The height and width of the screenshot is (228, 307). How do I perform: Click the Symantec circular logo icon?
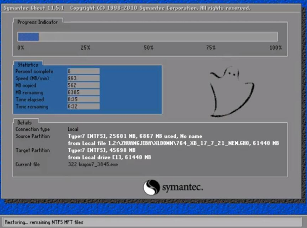[x=151, y=188]
